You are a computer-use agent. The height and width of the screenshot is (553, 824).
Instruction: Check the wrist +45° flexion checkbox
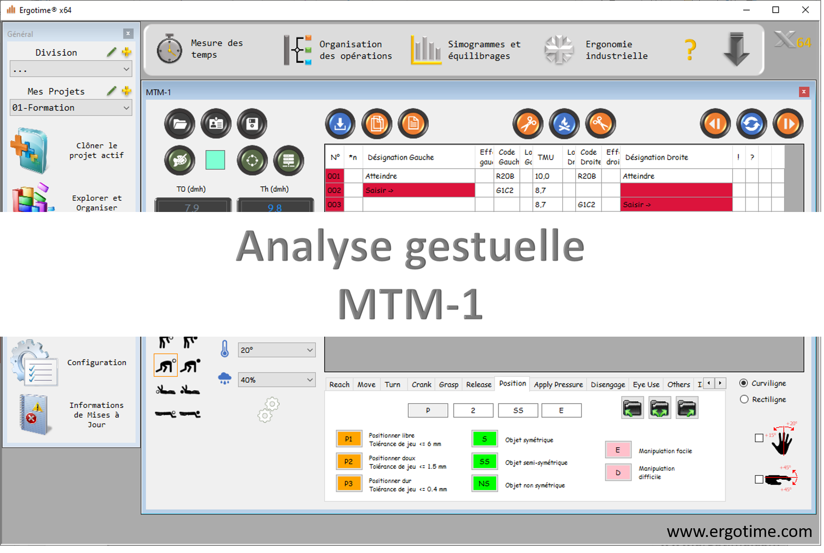pyautogui.click(x=759, y=479)
